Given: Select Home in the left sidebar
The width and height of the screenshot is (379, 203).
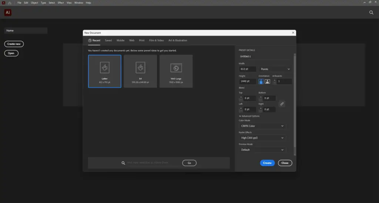Looking at the screenshot, I should coord(26,31).
